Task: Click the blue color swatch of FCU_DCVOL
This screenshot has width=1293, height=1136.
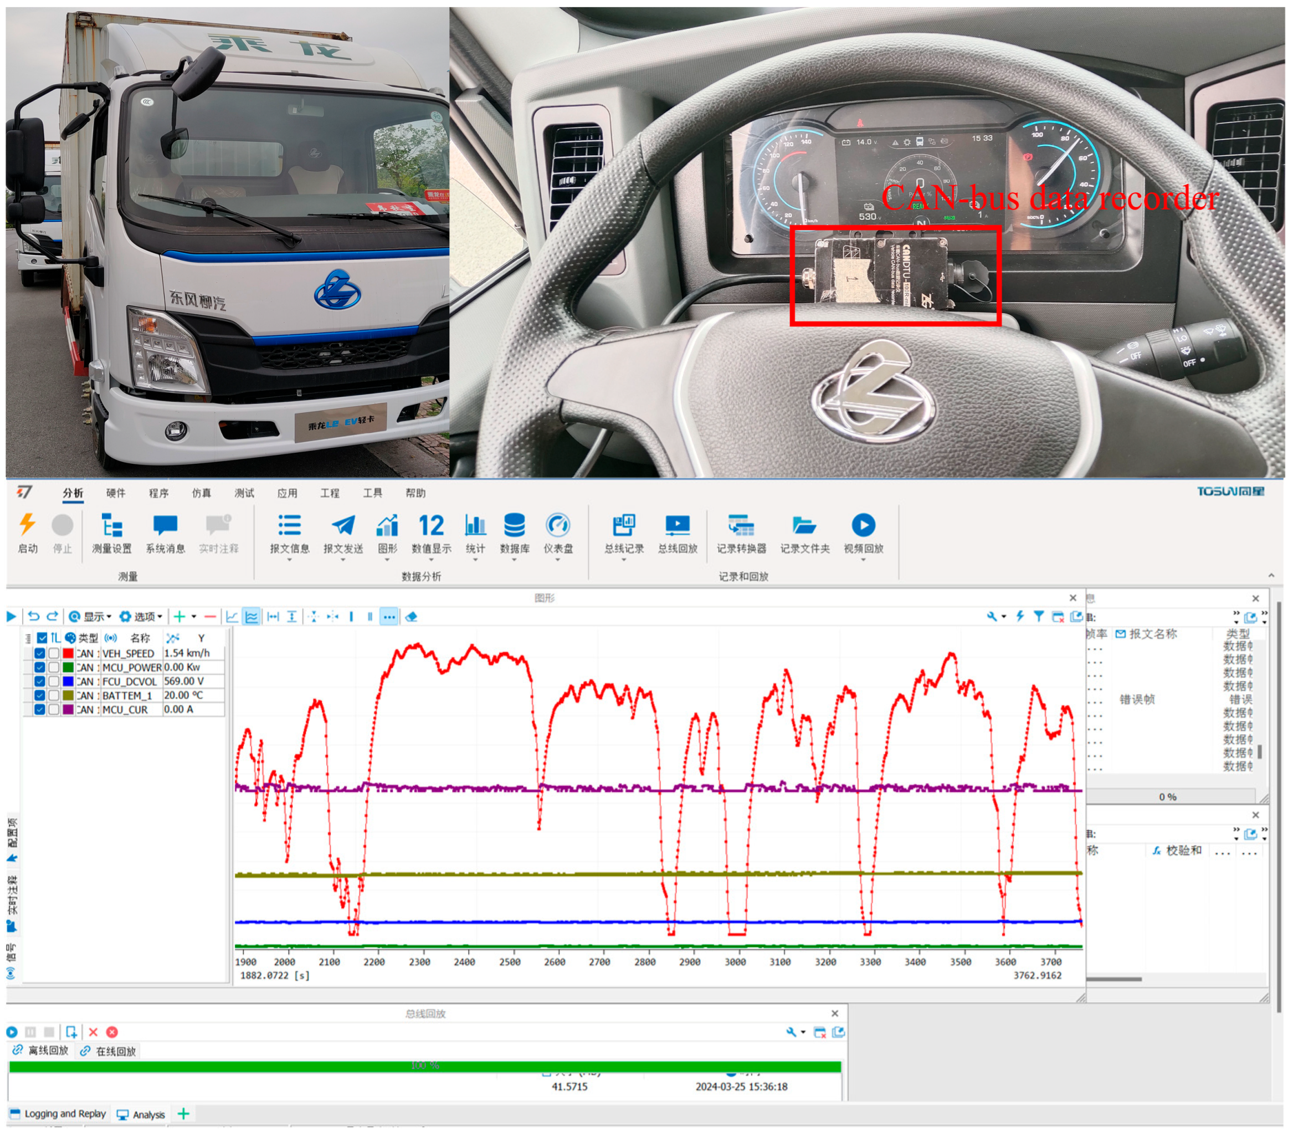Action: click(68, 682)
